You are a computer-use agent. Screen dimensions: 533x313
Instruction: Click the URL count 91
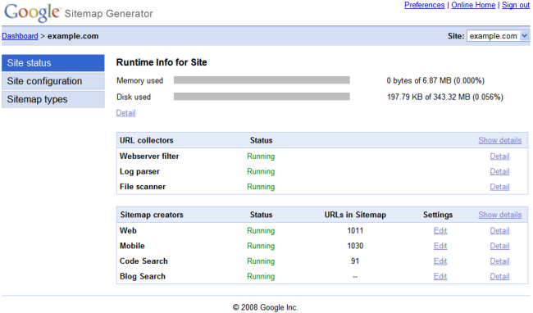355,261
